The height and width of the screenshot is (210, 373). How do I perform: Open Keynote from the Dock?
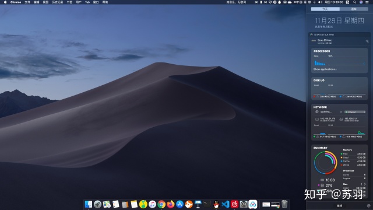[198, 204]
